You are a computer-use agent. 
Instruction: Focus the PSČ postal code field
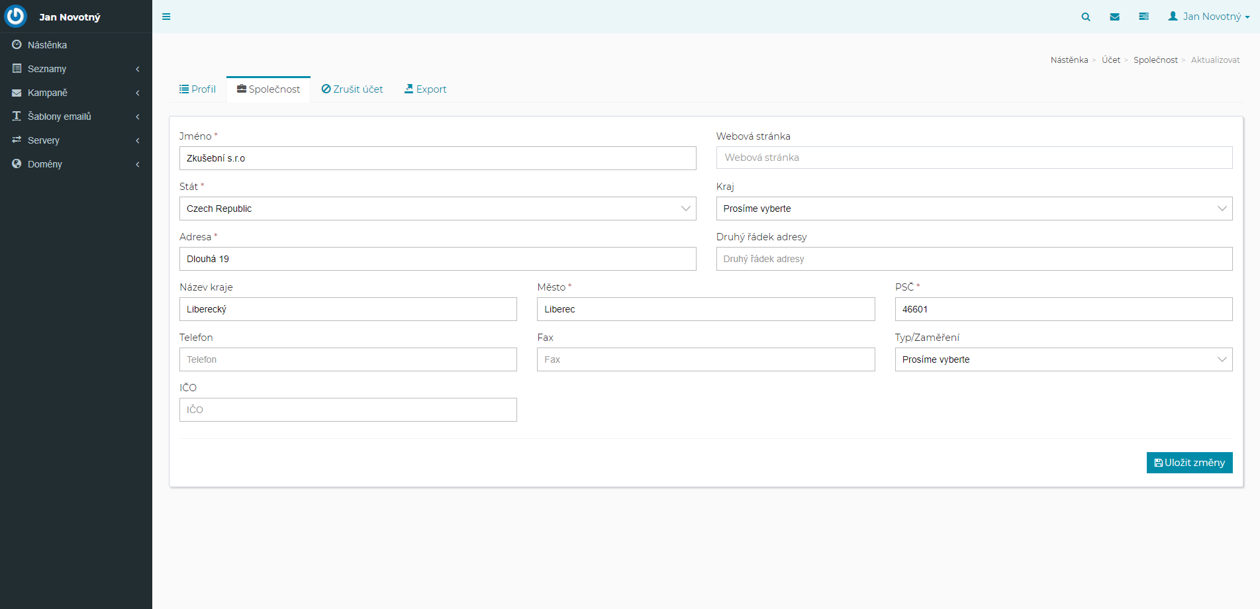[x=1063, y=309]
